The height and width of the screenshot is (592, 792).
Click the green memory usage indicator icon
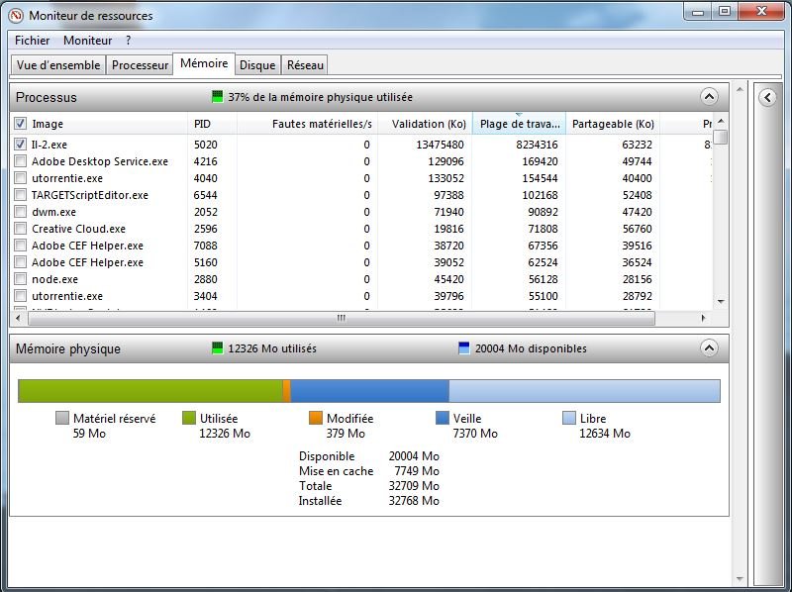pos(218,97)
